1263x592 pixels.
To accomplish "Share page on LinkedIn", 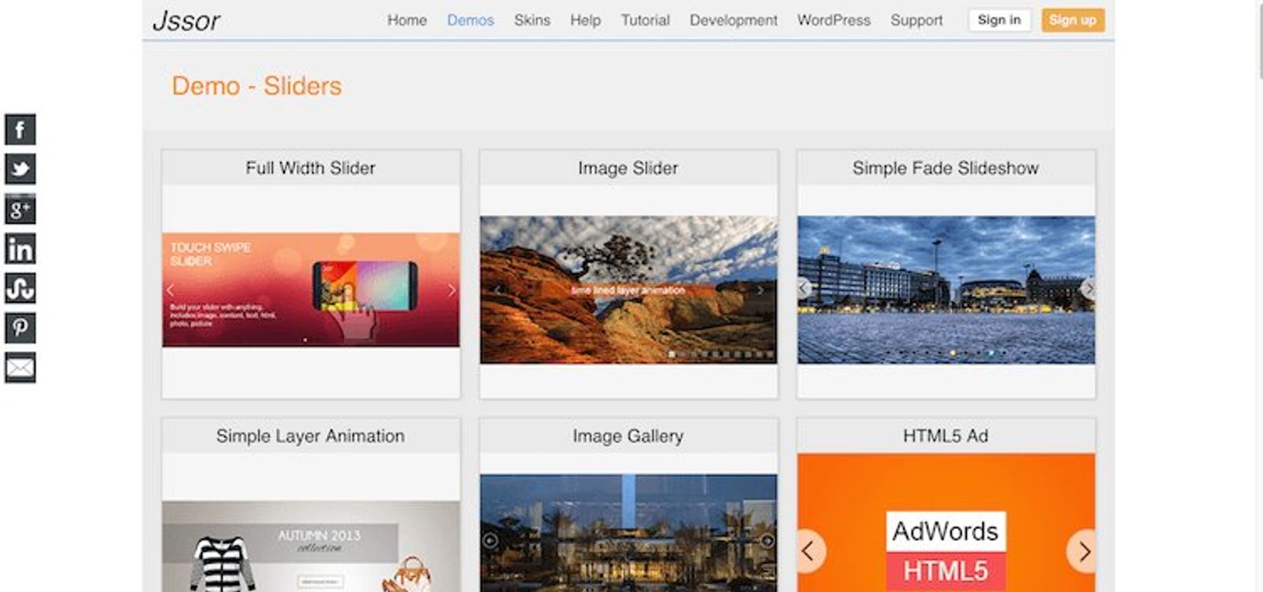I will coord(21,248).
